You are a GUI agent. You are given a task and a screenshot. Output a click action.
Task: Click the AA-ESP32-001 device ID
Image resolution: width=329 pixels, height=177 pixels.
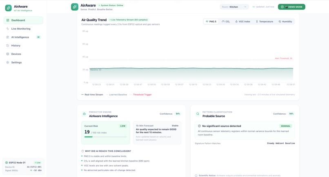click(34, 167)
